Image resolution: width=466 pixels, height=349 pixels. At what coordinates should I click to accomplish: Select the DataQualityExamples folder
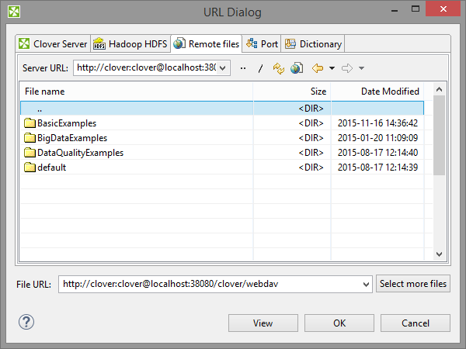click(222, 153)
